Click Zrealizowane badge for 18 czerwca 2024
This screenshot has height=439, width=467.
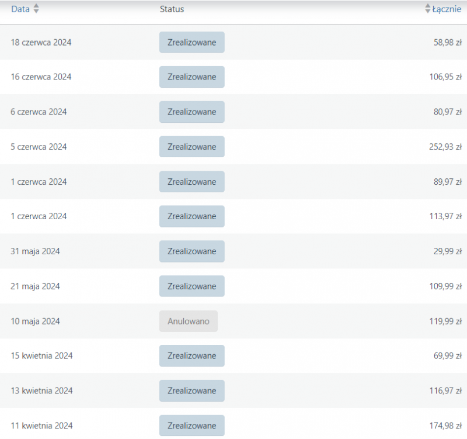pyautogui.click(x=191, y=43)
